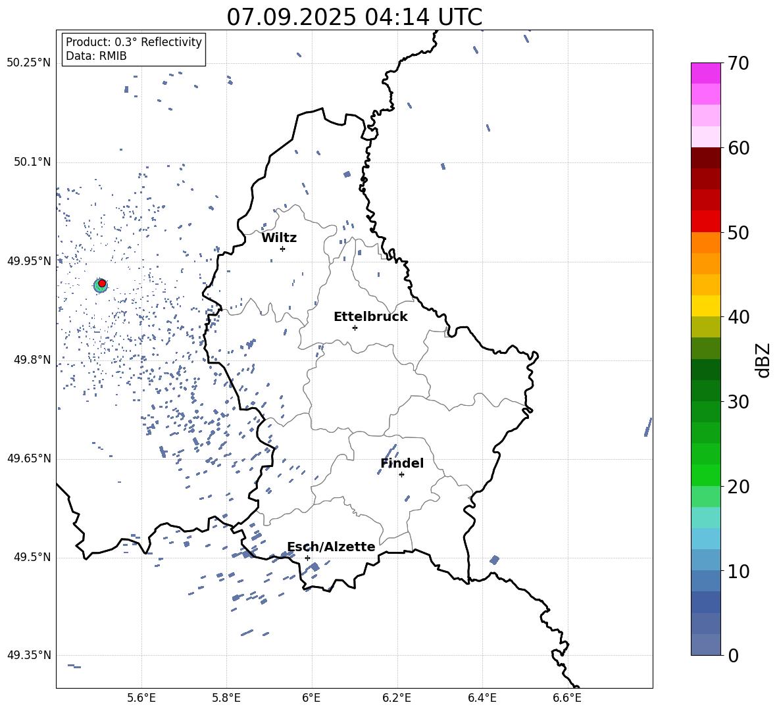
Task: Click the Findel city label
Action: [x=402, y=463]
